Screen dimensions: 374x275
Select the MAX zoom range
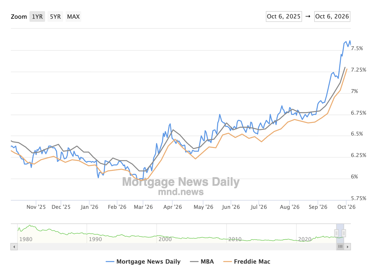(73, 17)
